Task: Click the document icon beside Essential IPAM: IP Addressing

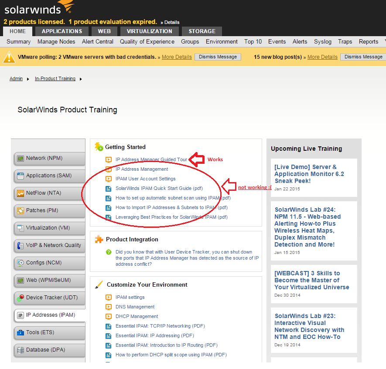Action: coord(109,336)
